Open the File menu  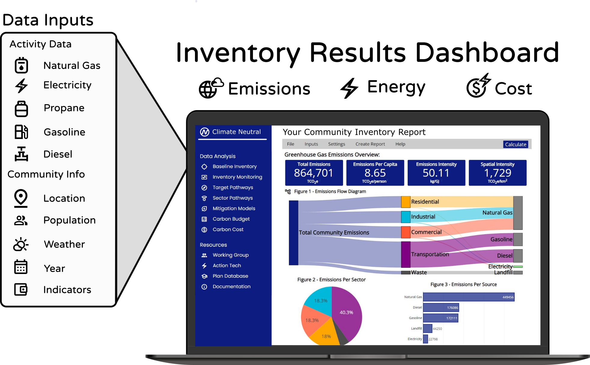pyautogui.click(x=290, y=144)
